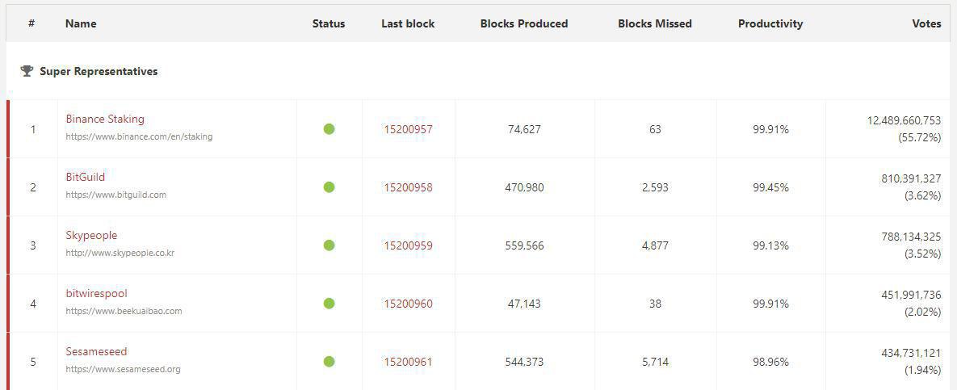The width and height of the screenshot is (957, 390).
Task: Click the Productivity column header
Action: click(770, 23)
